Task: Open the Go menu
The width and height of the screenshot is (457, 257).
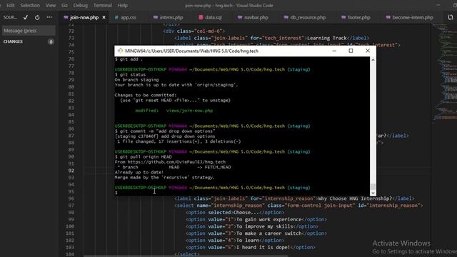Action: [x=65, y=5]
